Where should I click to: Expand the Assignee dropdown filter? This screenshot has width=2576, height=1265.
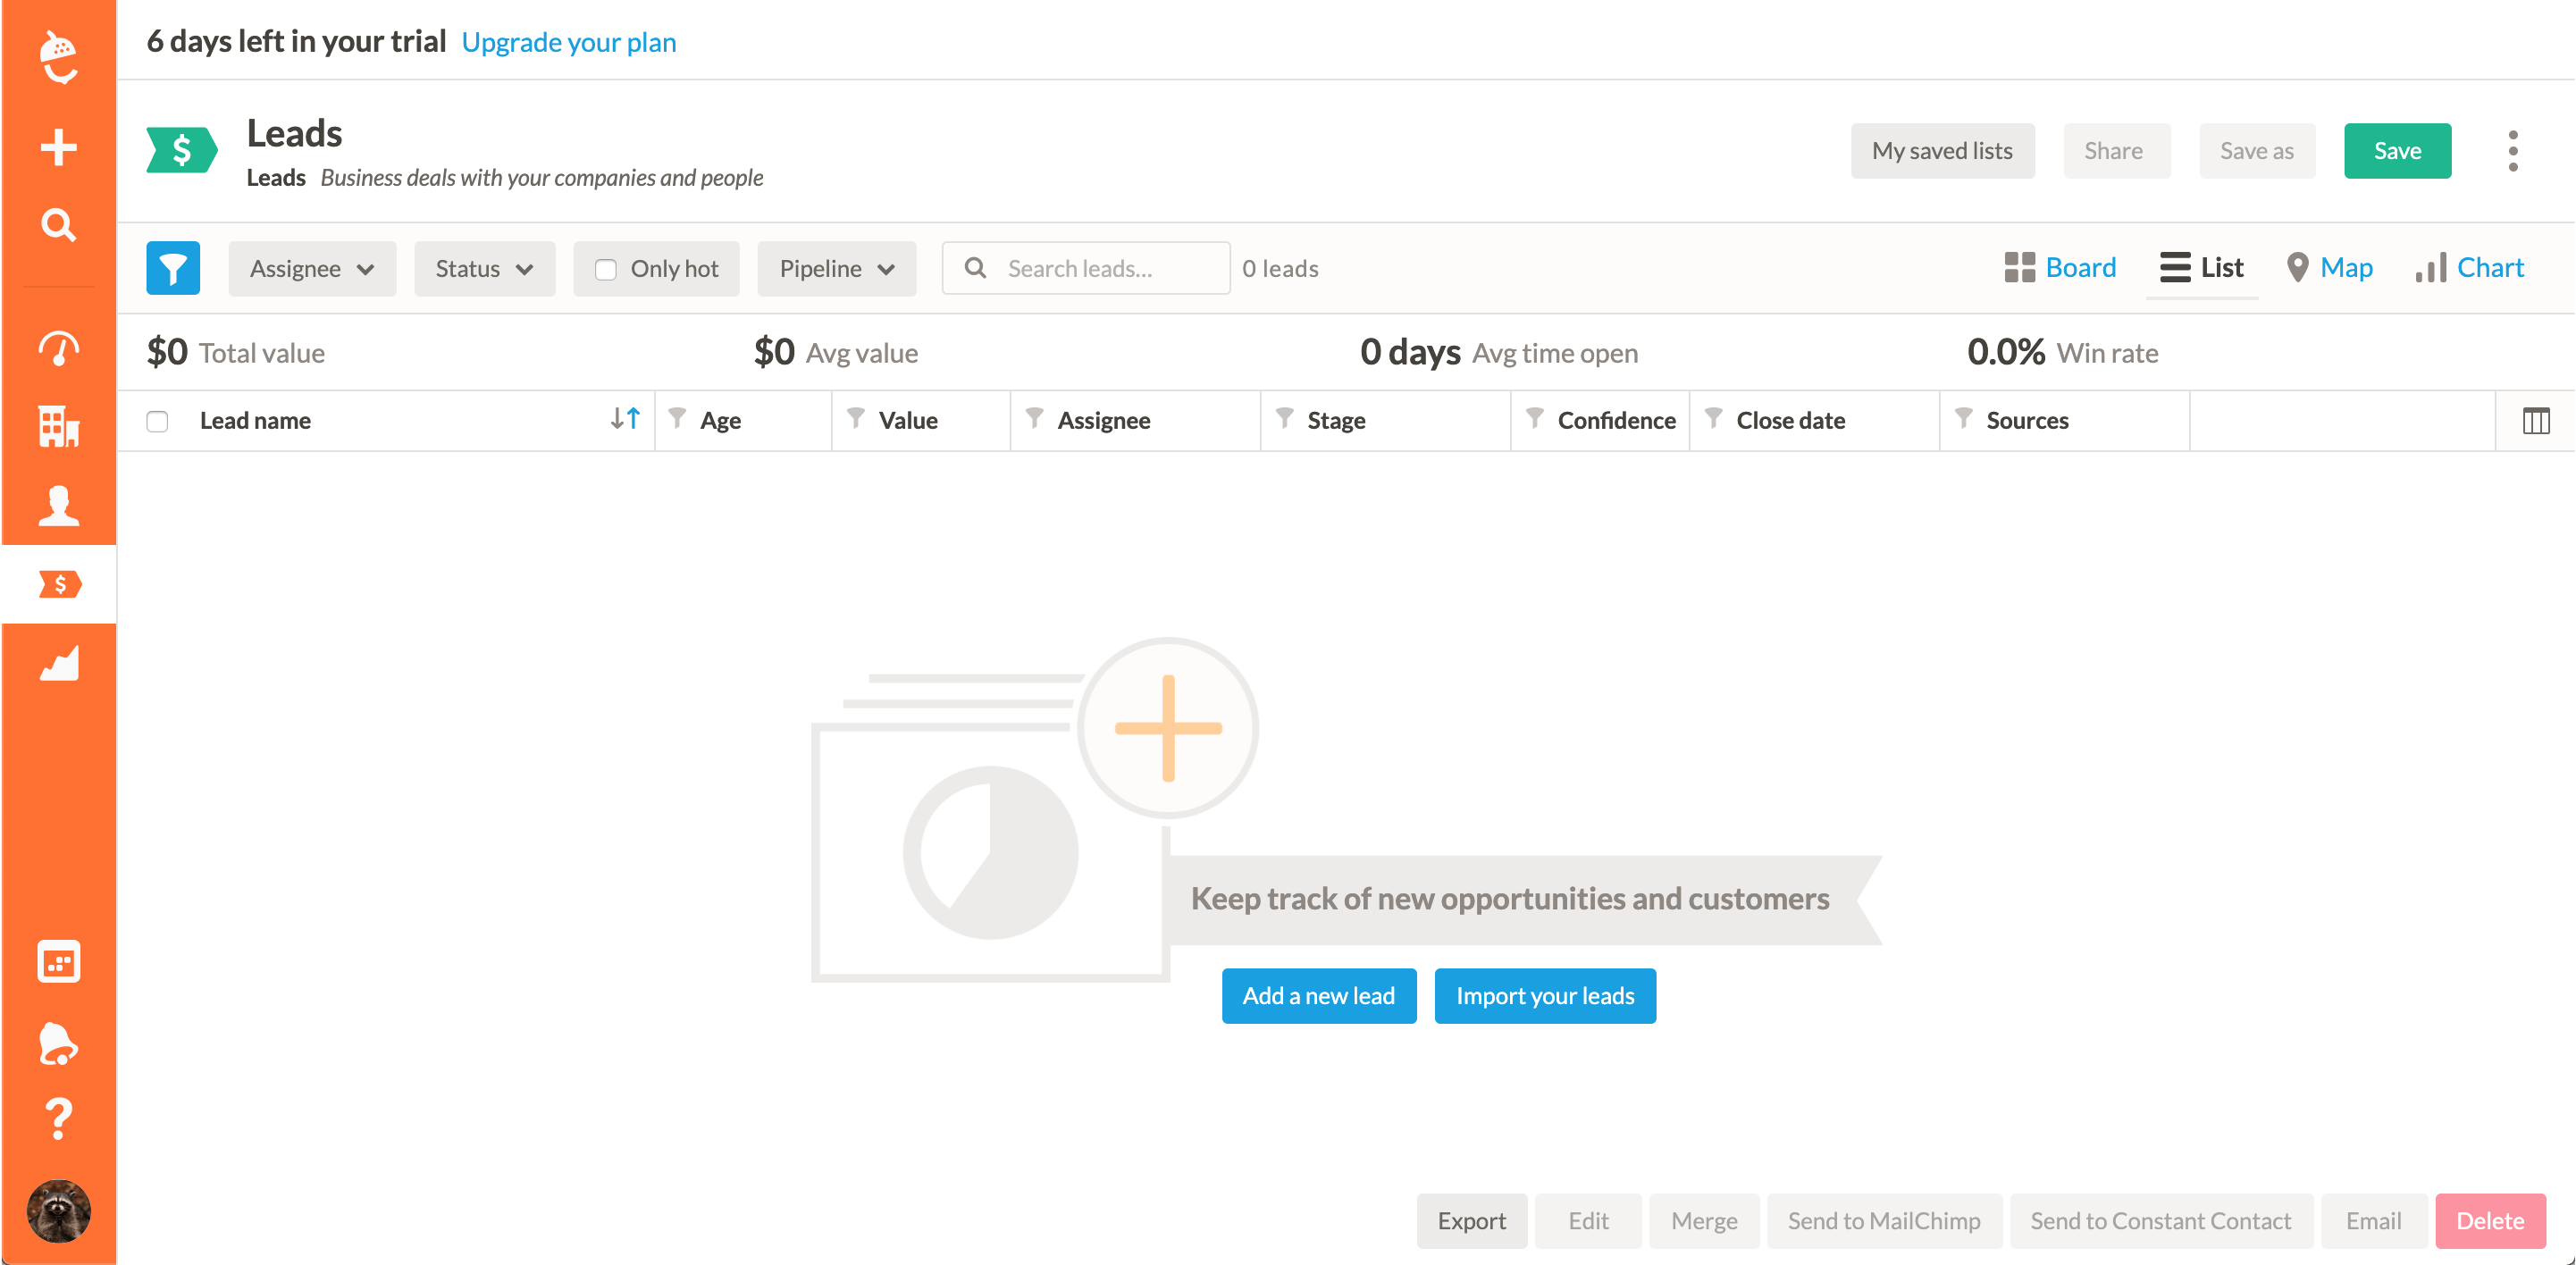[311, 266]
